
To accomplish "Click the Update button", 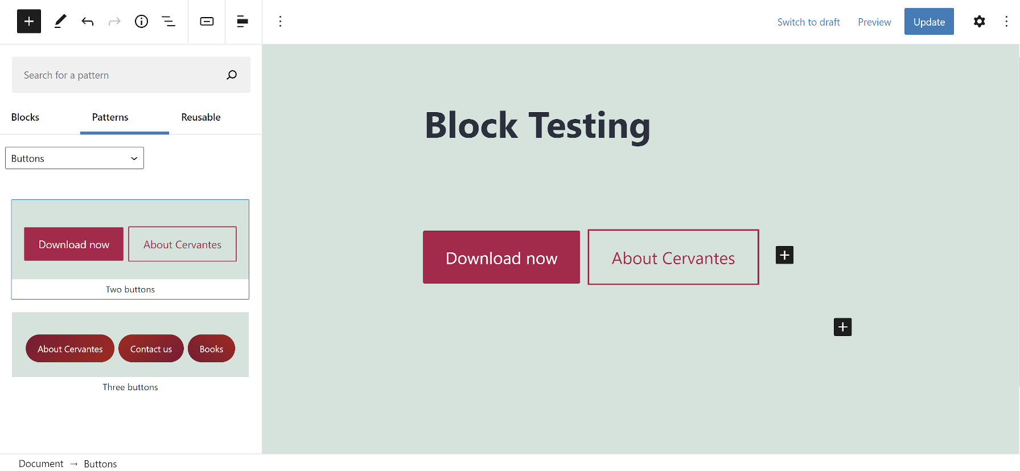I will 929,21.
